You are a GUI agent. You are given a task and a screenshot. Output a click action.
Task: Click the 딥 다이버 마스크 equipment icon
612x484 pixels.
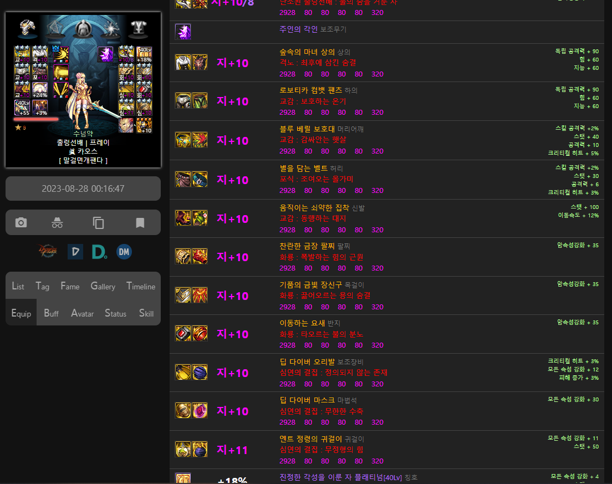click(183, 410)
